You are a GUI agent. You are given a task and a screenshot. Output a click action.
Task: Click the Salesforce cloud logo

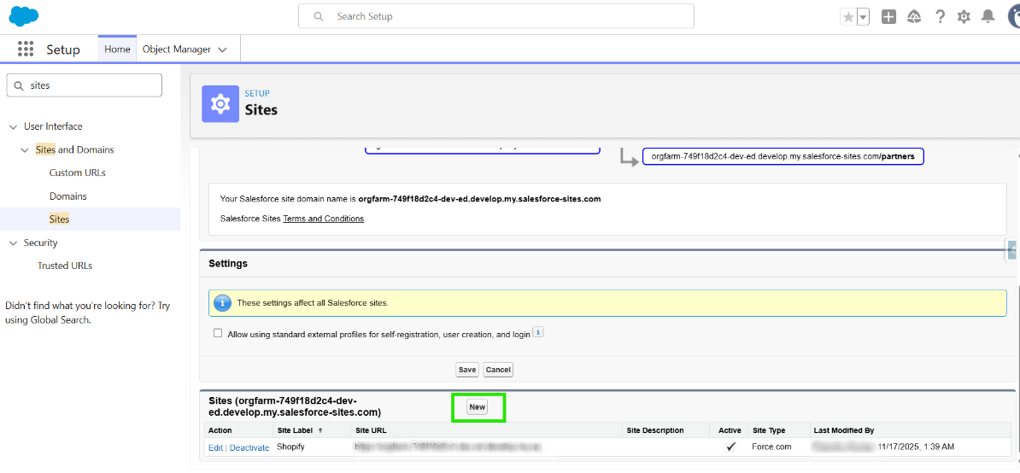[x=24, y=16]
